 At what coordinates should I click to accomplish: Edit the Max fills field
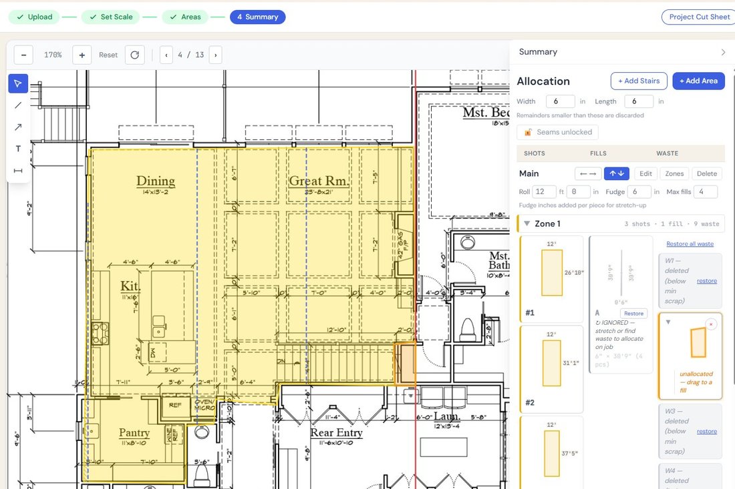coord(706,192)
